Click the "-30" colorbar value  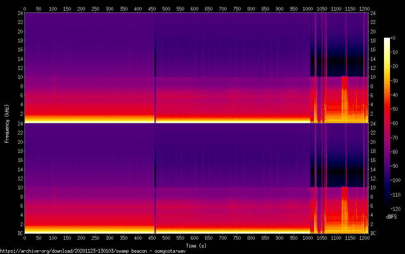coord(394,81)
